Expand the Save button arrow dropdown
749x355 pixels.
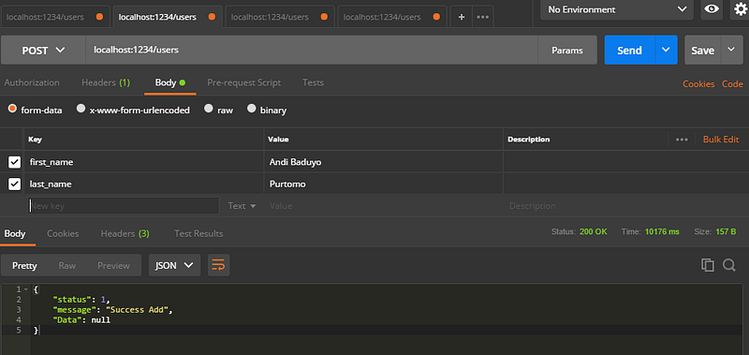[x=731, y=50]
